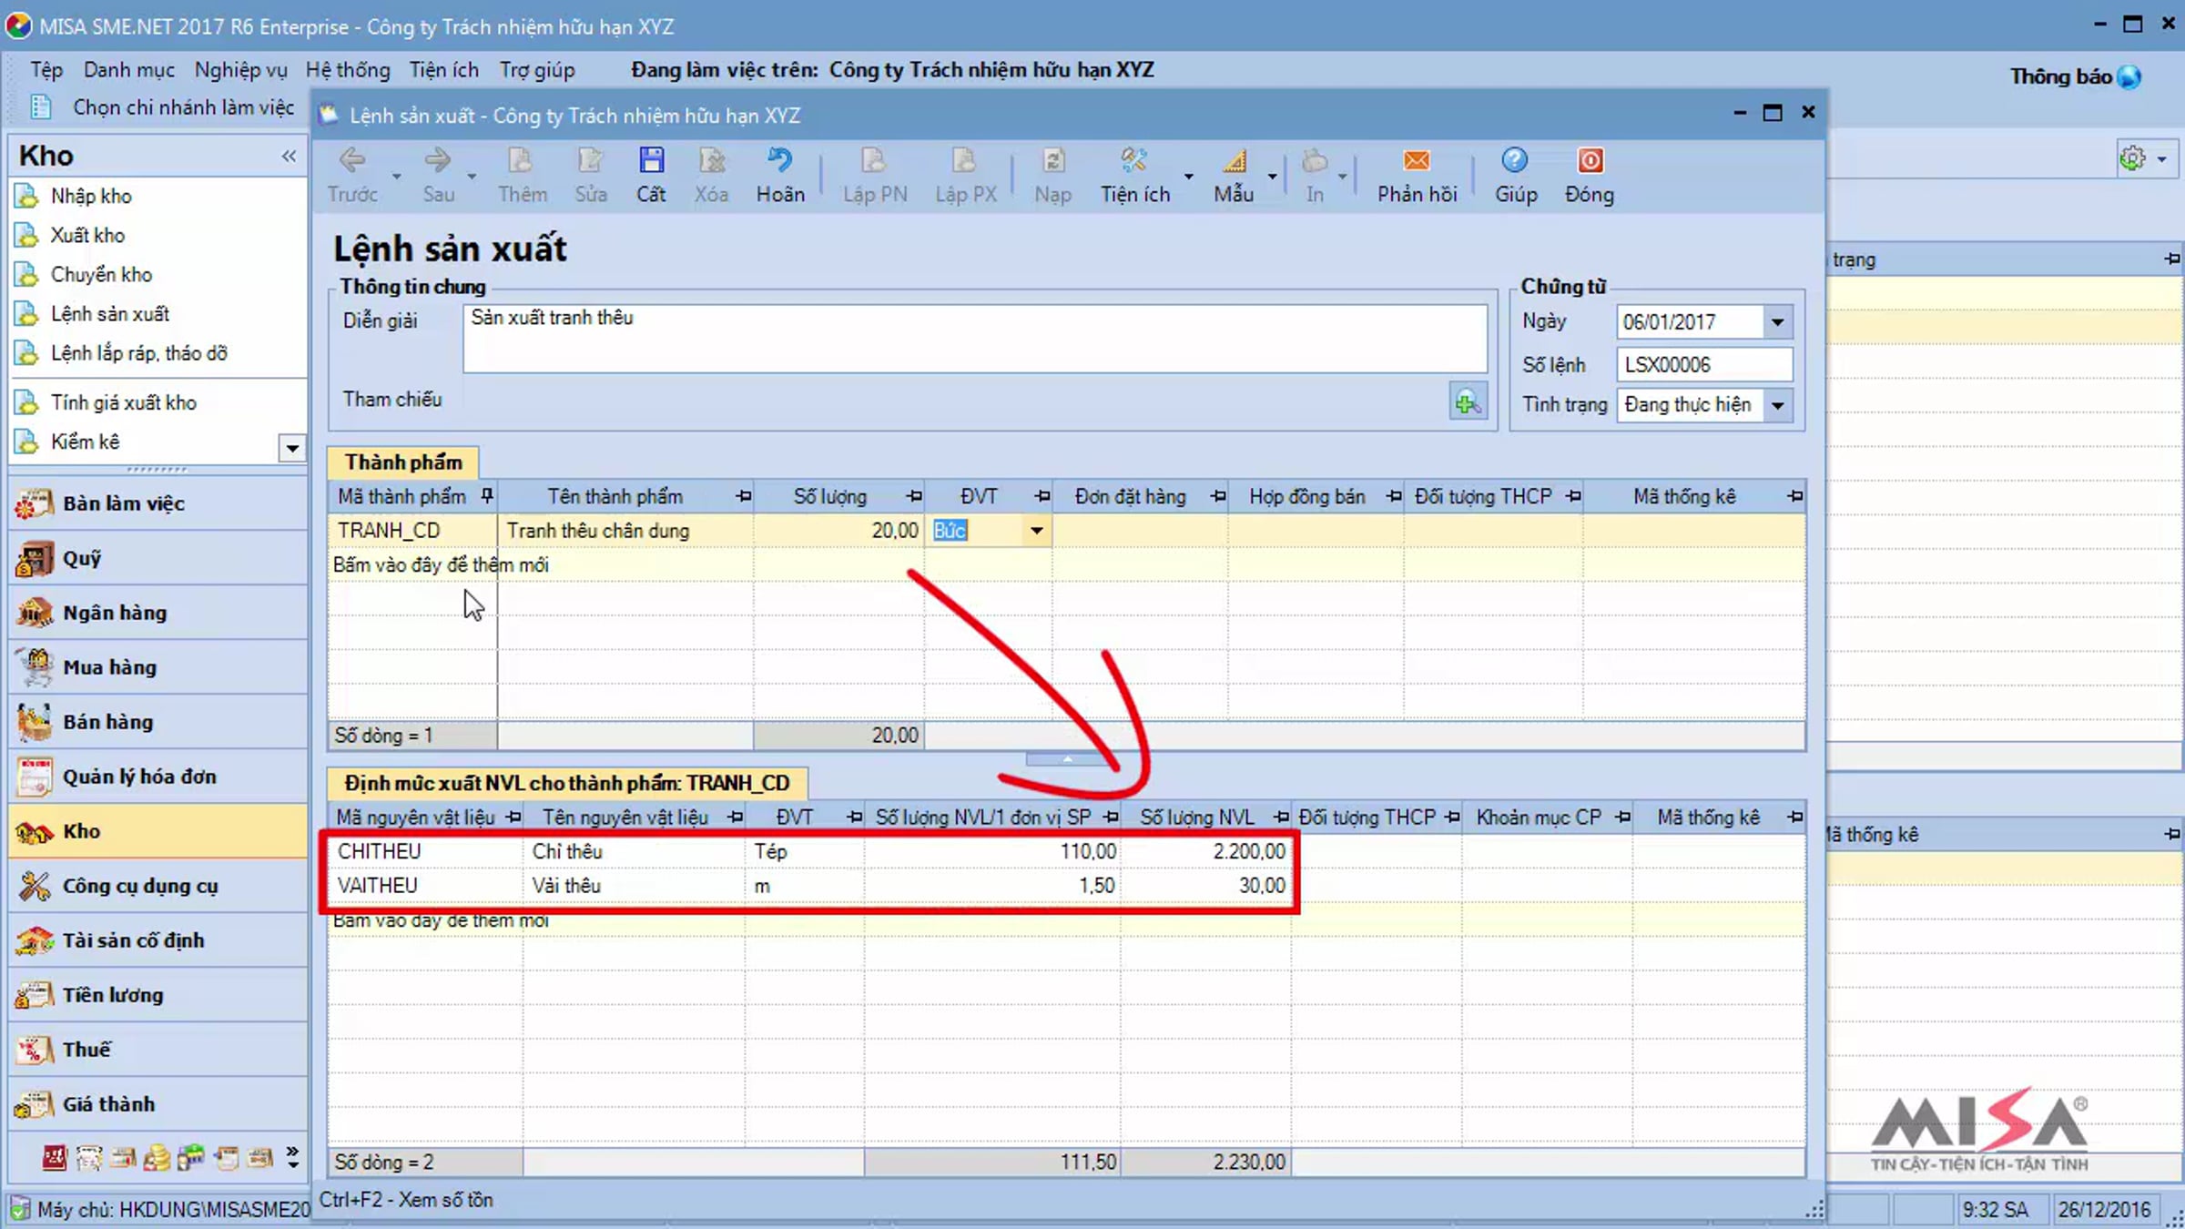Open the Bán hàng module
The height and width of the screenshot is (1229, 2185).
(x=158, y=722)
